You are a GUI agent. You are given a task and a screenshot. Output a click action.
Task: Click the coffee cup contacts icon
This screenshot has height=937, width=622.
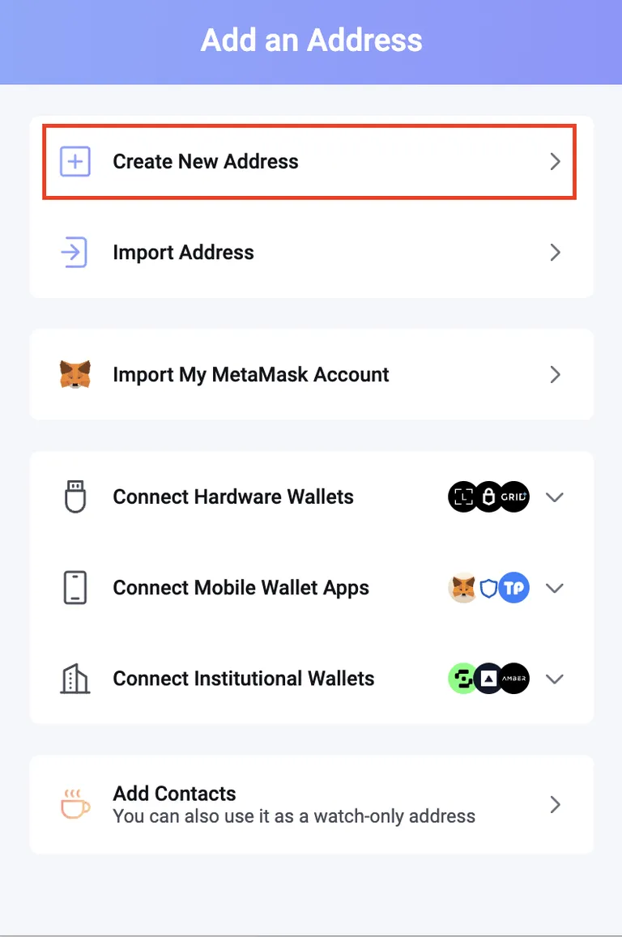[x=75, y=803]
